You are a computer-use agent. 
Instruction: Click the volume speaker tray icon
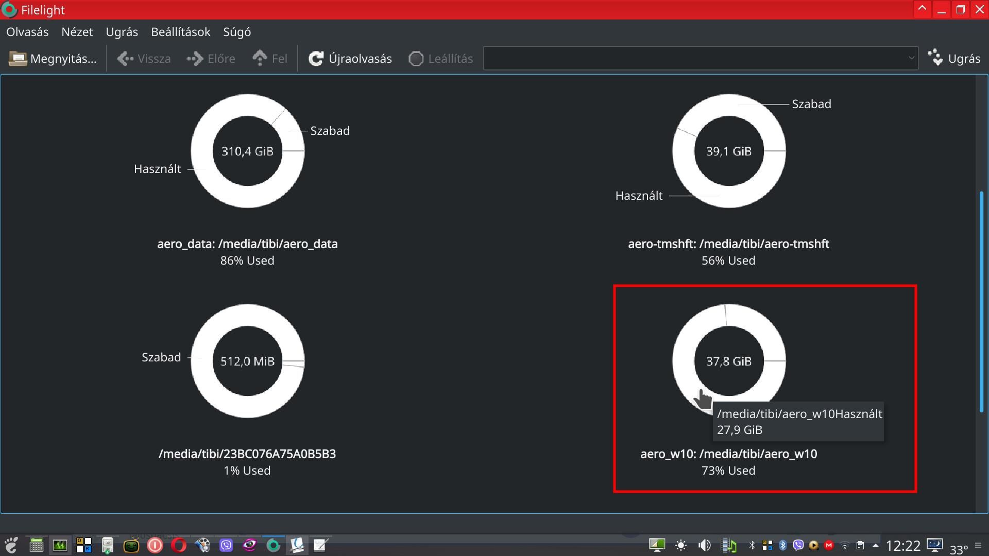pos(704,545)
